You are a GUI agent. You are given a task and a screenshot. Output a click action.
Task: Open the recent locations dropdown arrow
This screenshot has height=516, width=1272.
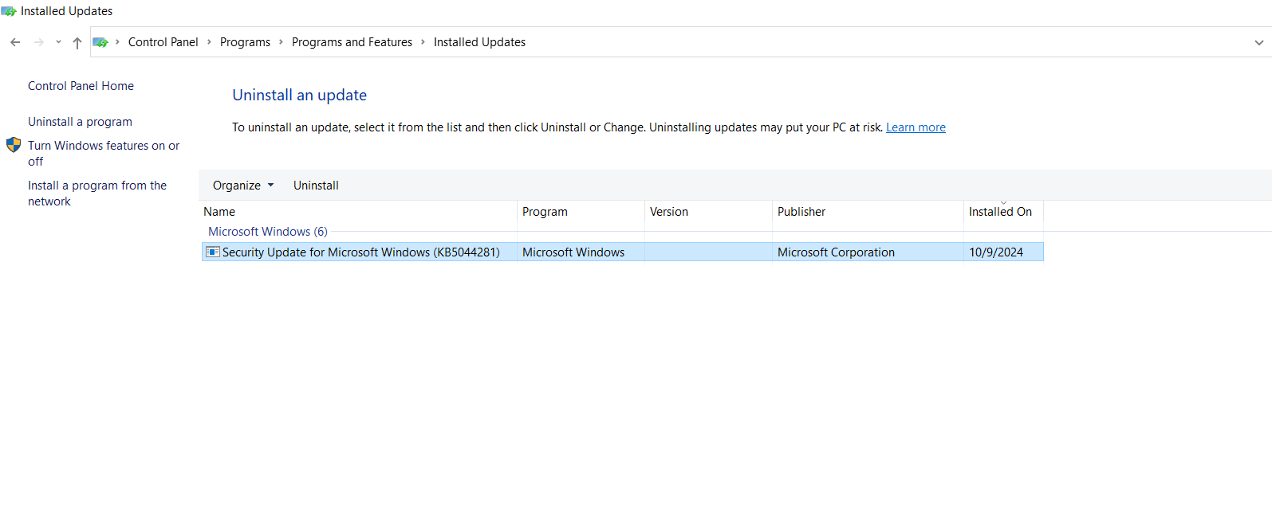point(58,42)
